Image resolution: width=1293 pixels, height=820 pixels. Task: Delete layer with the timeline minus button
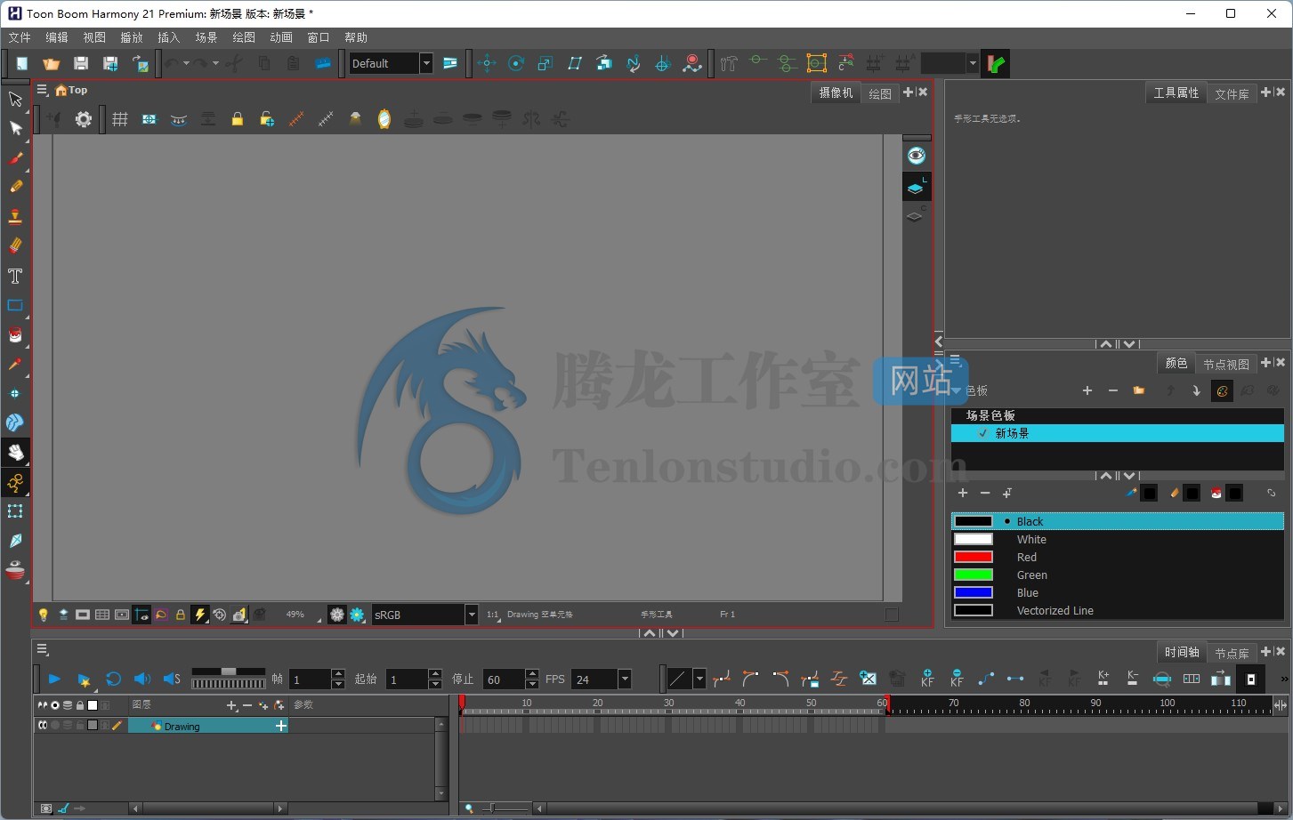[247, 705]
